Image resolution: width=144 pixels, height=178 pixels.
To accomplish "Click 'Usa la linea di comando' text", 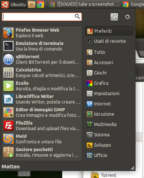I will point(39,49).
